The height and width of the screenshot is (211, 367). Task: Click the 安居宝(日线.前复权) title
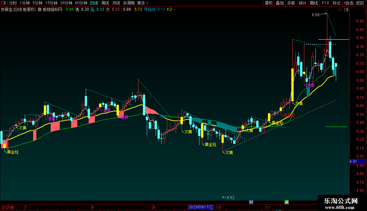19,10
